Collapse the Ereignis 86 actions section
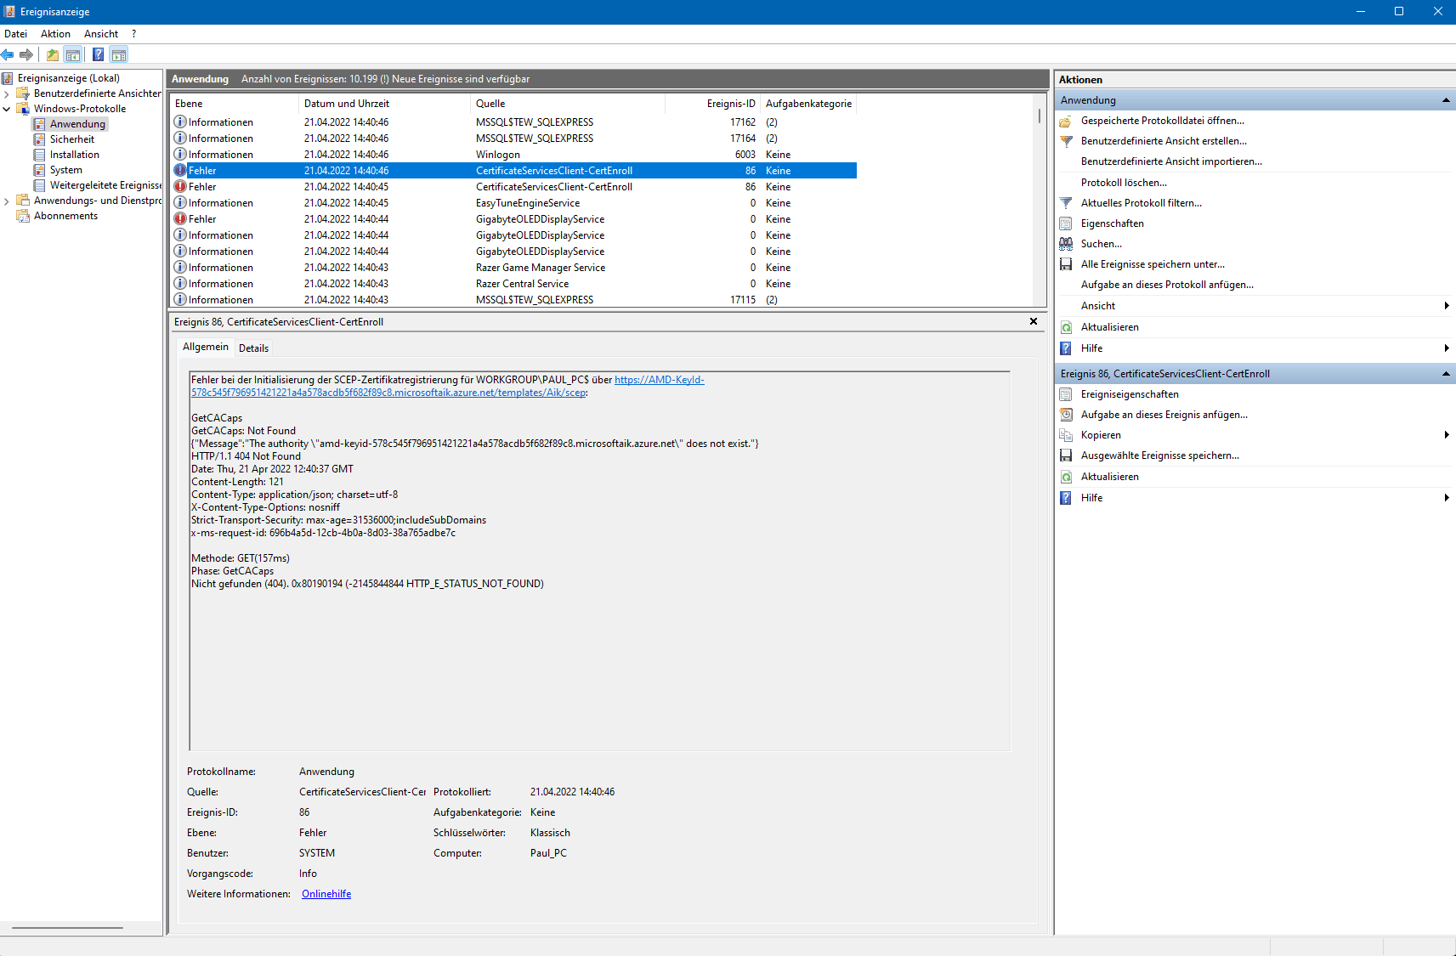The image size is (1456, 956). [1446, 374]
